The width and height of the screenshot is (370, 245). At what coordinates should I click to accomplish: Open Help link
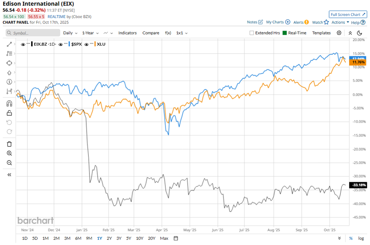coord(358,22)
